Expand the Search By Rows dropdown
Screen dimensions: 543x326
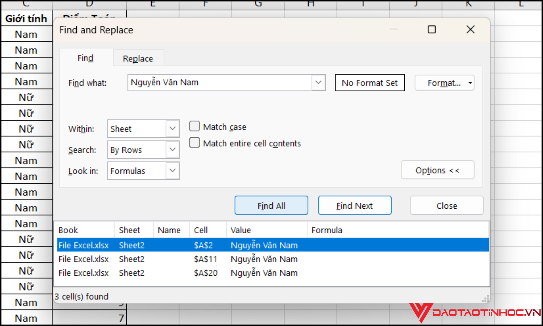pyautogui.click(x=173, y=150)
